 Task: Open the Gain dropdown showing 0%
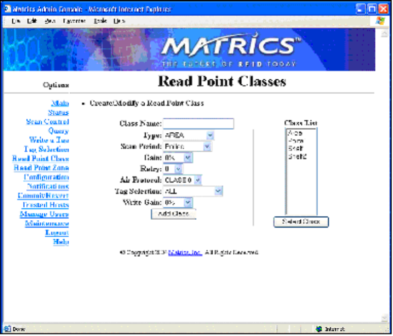click(x=178, y=158)
